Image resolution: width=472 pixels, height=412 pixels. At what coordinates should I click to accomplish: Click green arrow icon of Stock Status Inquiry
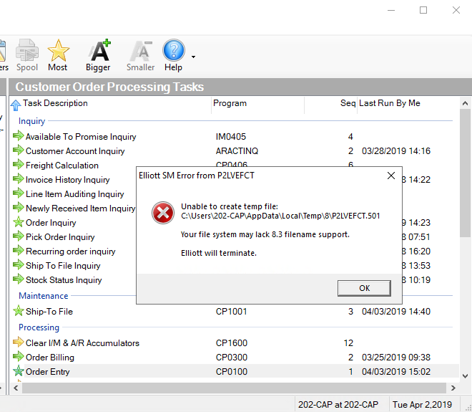point(19,279)
